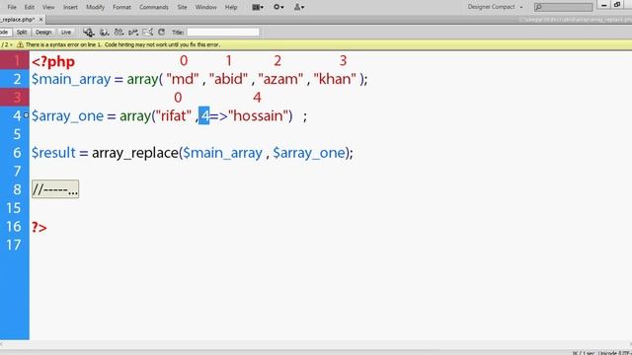The image size is (632, 355).
Task: Open the gear extension dropdown
Action: coord(278,7)
